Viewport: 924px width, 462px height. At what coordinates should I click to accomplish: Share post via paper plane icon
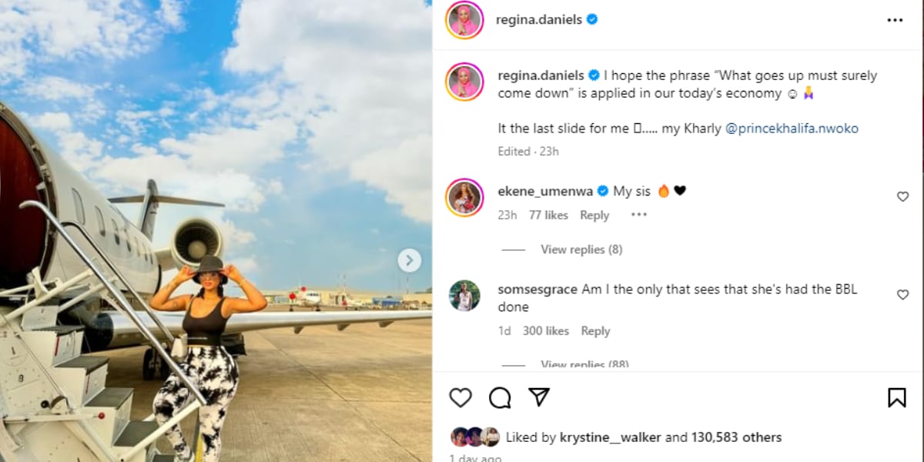tap(539, 397)
